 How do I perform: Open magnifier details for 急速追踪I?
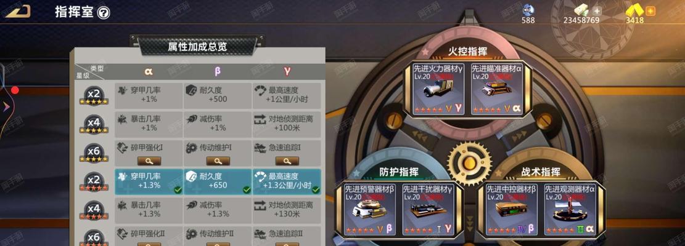coord(287,161)
